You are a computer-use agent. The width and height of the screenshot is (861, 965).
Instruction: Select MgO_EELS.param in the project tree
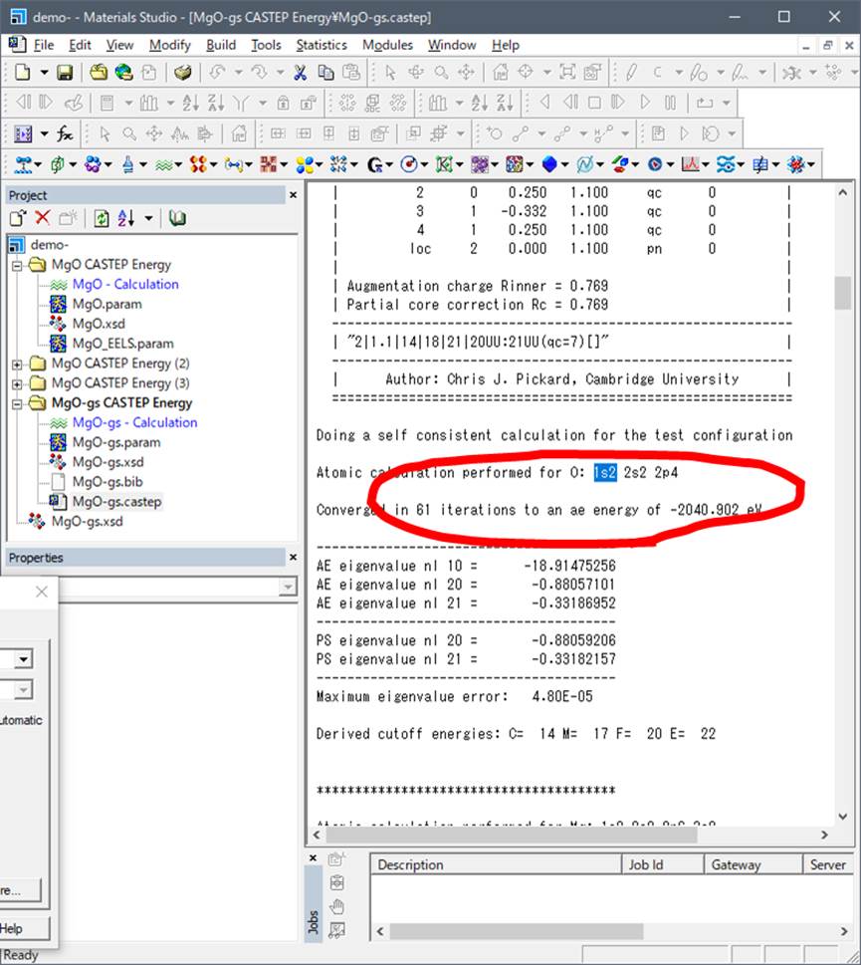click(123, 344)
